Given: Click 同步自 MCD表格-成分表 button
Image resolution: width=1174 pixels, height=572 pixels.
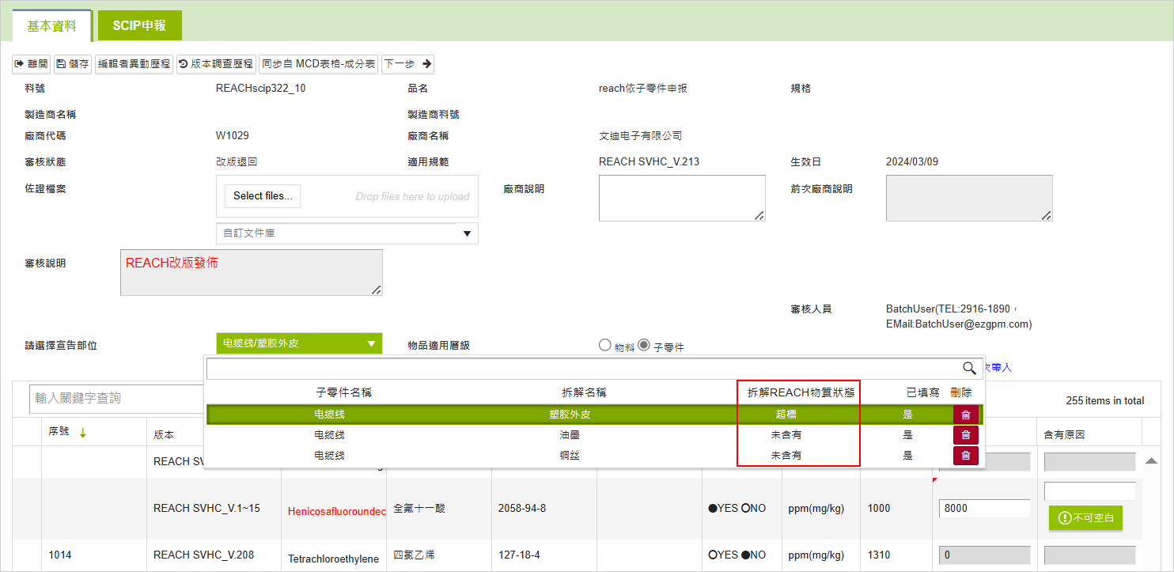Looking at the screenshot, I should coord(318,64).
